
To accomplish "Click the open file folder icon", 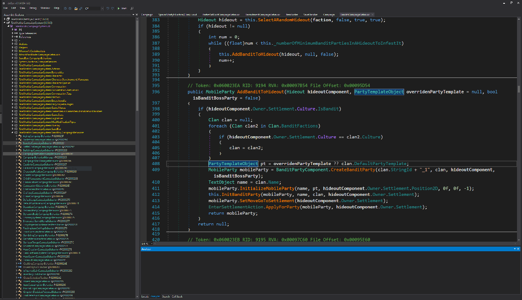I will pos(76,8).
